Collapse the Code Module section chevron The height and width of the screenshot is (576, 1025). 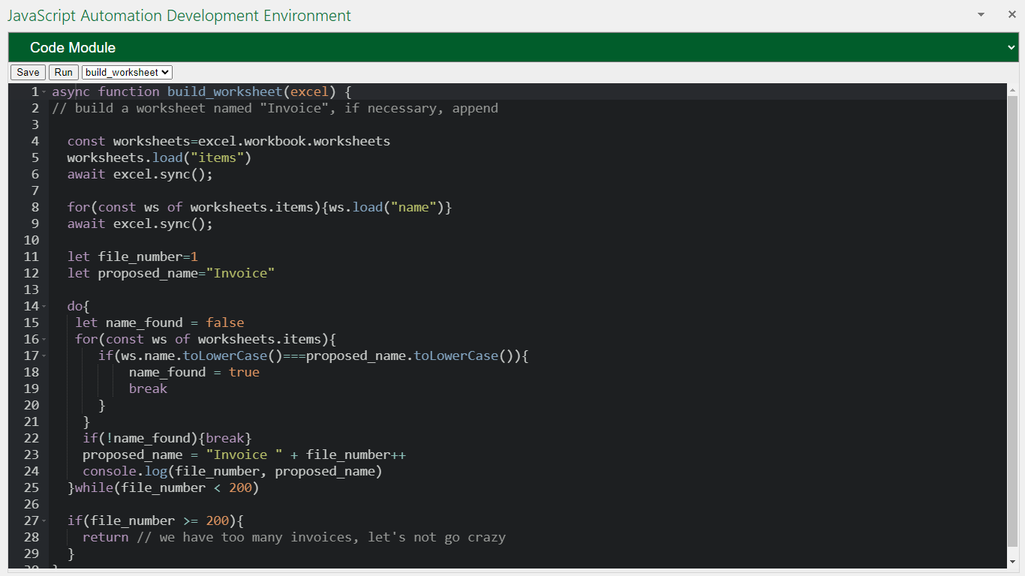pos(1011,48)
